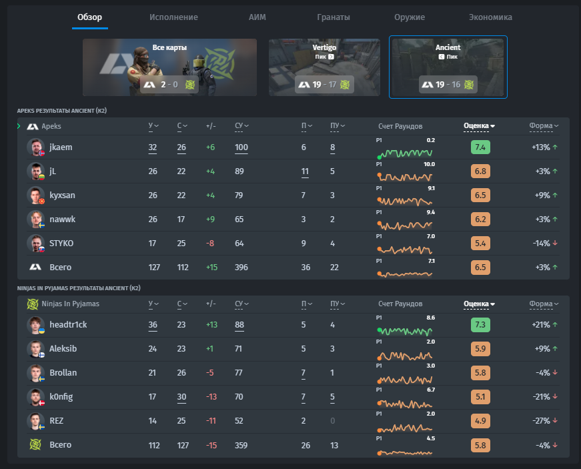
Task: Click jL's round score sparkline
Action: point(405,177)
